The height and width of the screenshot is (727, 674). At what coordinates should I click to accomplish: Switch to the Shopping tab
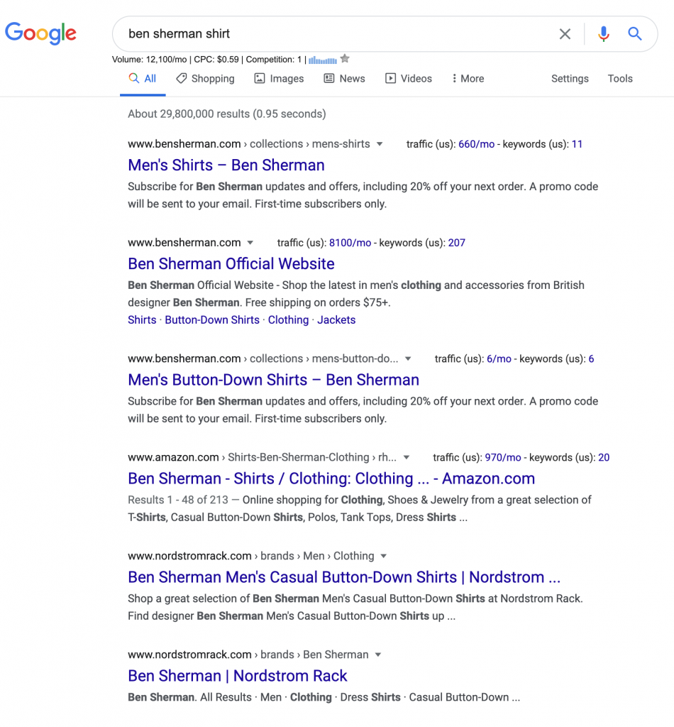205,79
